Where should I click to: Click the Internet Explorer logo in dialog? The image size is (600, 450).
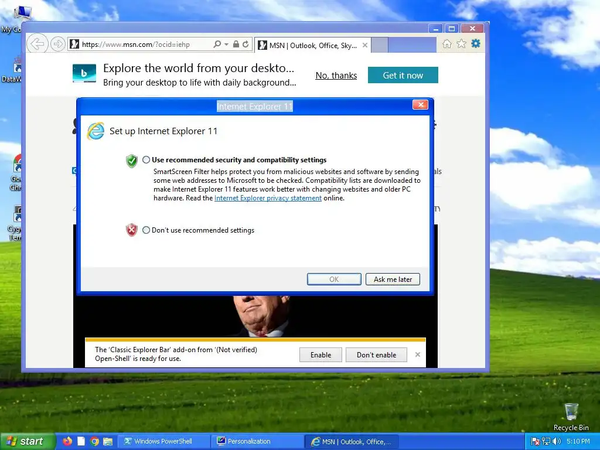pyautogui.click(x=96, y=131)
